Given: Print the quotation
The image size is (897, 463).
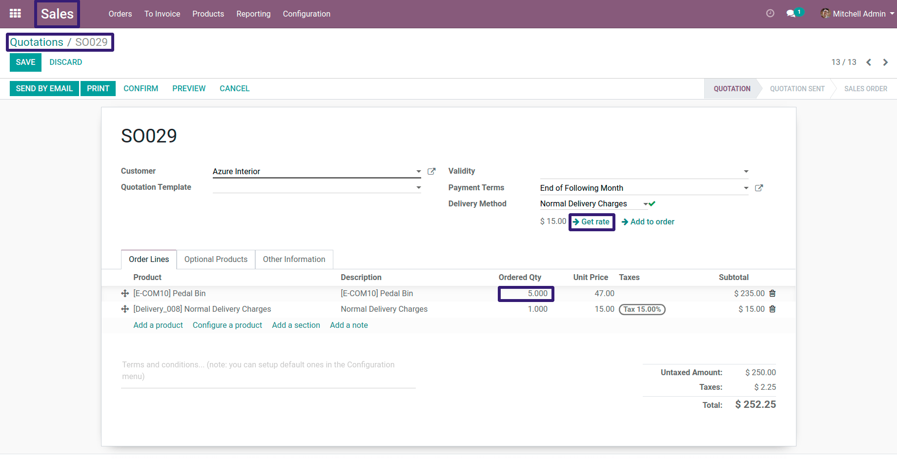Looking at the screenshot, I should (98, 88).
